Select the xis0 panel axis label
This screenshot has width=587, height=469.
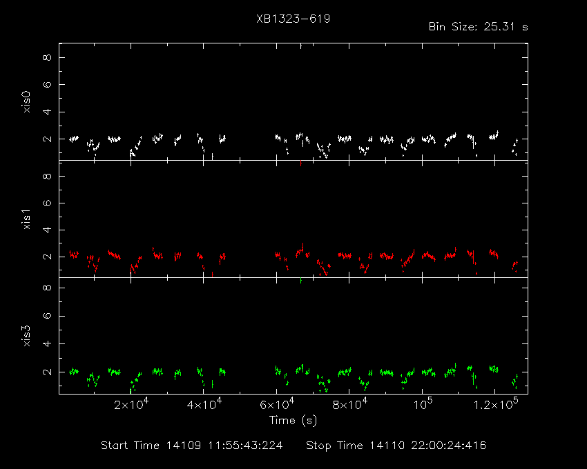[26, 102]
